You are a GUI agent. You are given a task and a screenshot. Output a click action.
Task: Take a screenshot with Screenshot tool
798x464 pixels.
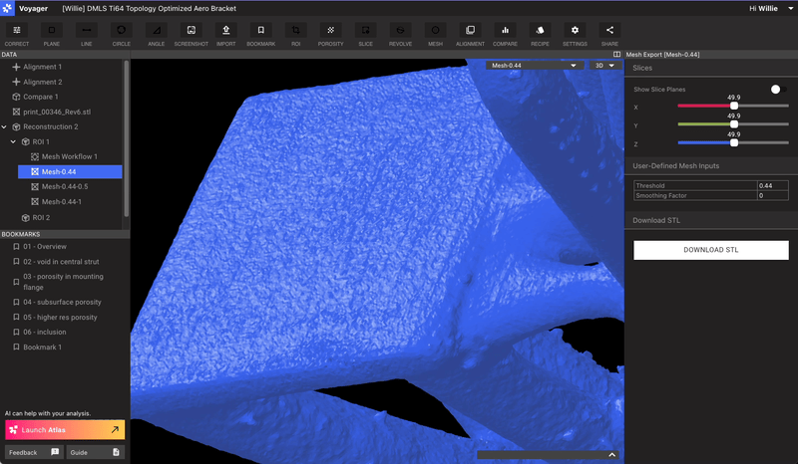click(191, 34)
